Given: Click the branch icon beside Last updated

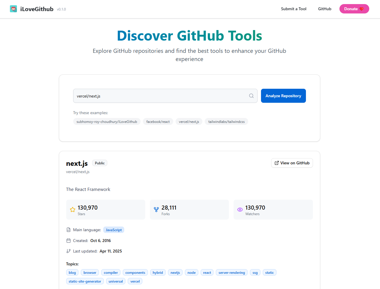Looking at the screenshot, I should 68,251.
